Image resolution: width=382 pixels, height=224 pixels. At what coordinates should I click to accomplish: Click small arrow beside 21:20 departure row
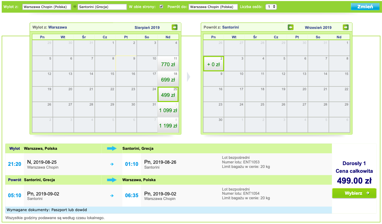(x=112, y=164)
